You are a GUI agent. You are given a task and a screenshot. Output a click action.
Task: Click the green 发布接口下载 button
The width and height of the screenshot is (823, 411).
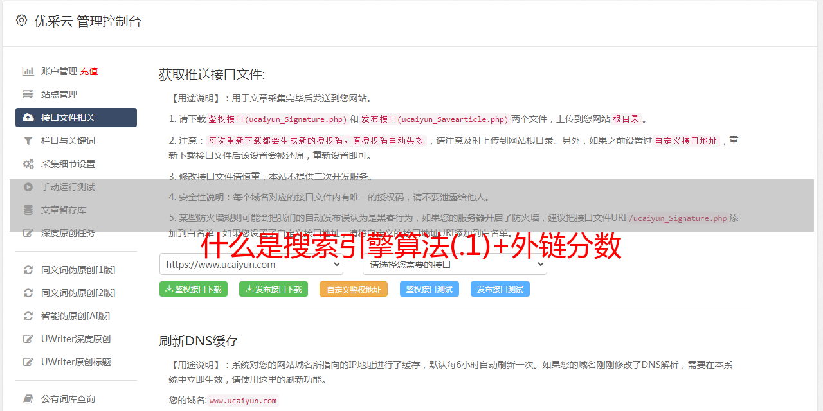pyautogui.click(x=273, y=289)
